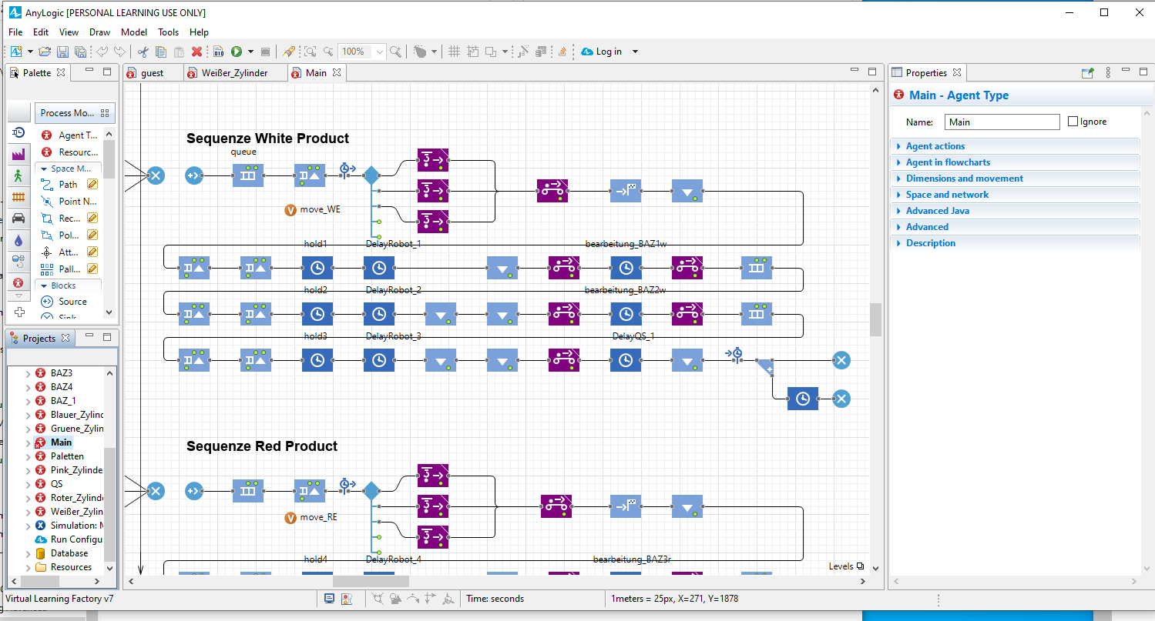Image resolution: width=1155 pixels, height=621 pixels.
Task: Toggle the grid display toolbar icon
Action: coord(454,52)
